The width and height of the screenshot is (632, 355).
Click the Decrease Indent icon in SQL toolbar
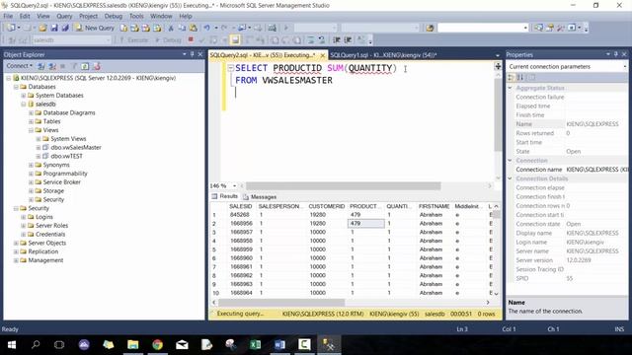pos(337,39)
